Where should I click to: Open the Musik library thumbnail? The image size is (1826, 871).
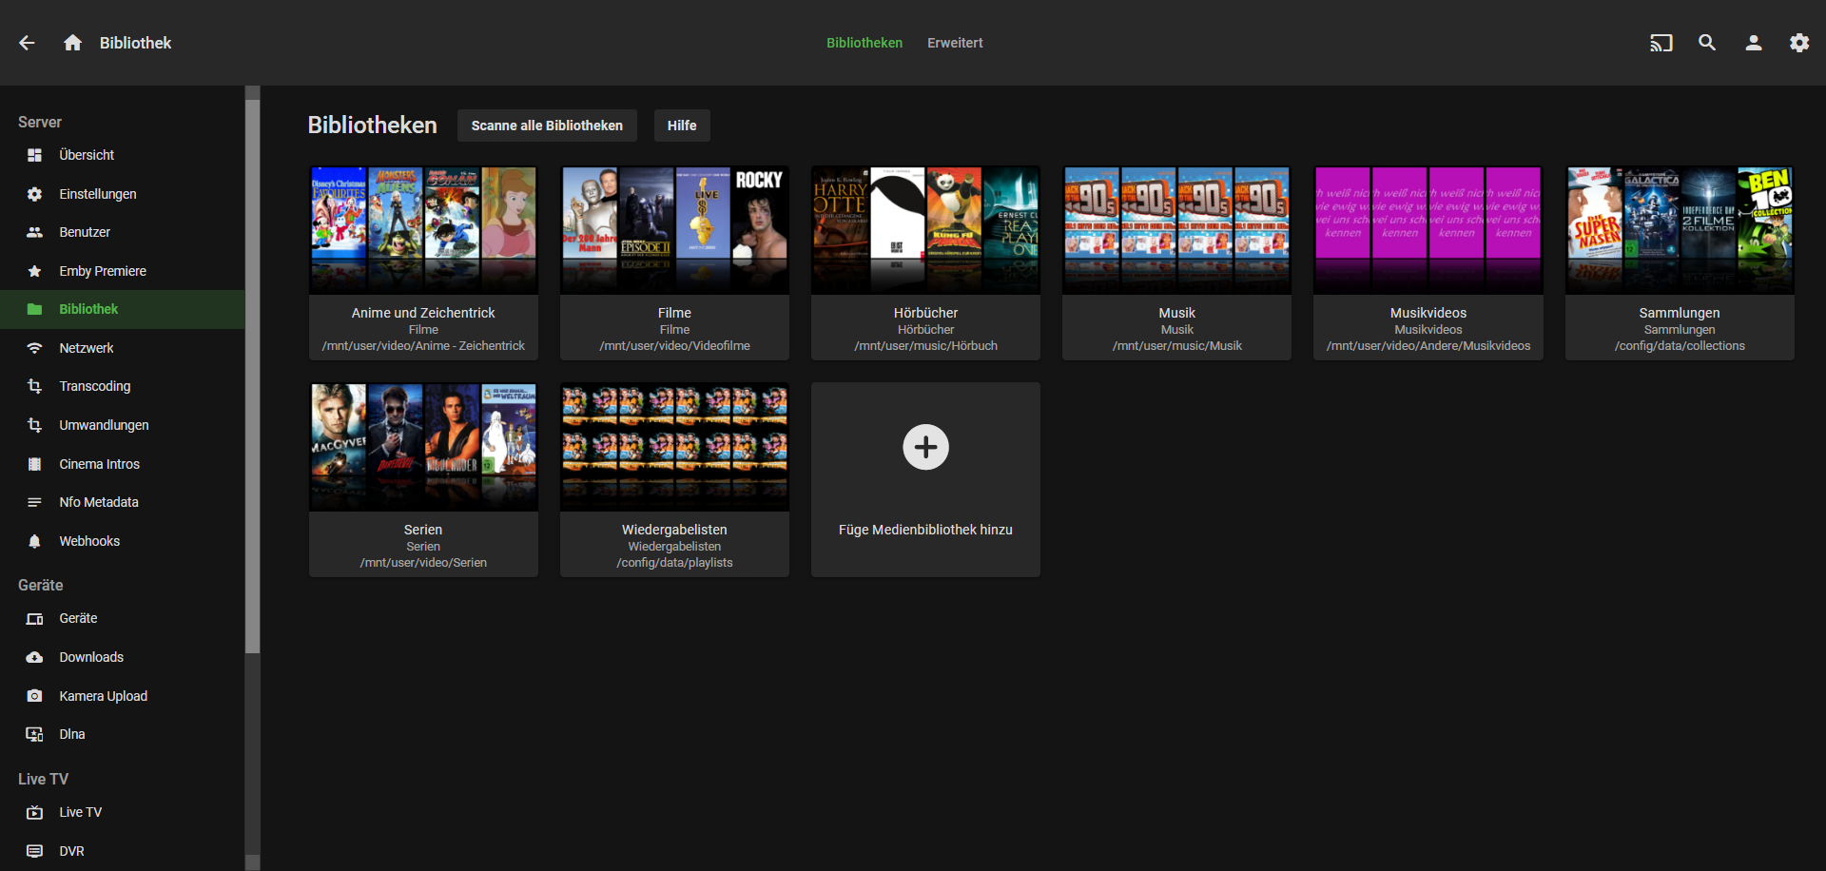pos(1176,230)
